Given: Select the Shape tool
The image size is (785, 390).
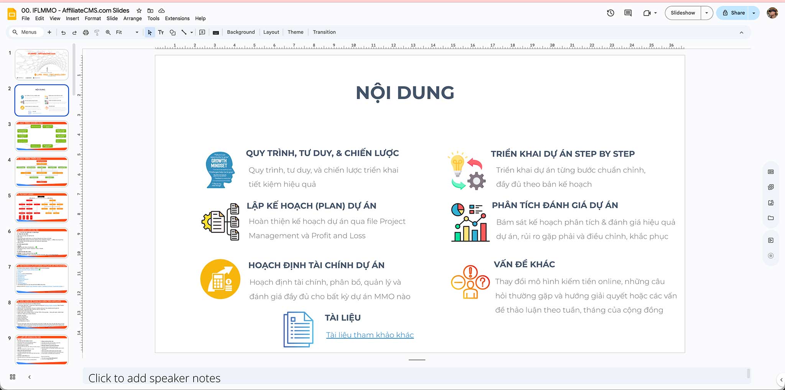Looking at the screenshot, I should pyautogui.click(x=172, y=33).
